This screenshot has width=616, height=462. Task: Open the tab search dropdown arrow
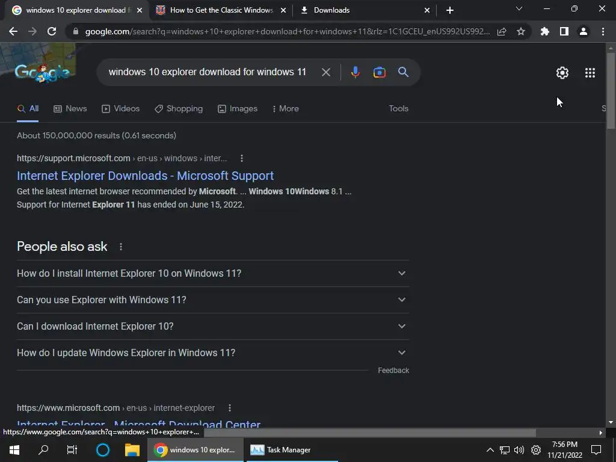coord(519,8)
